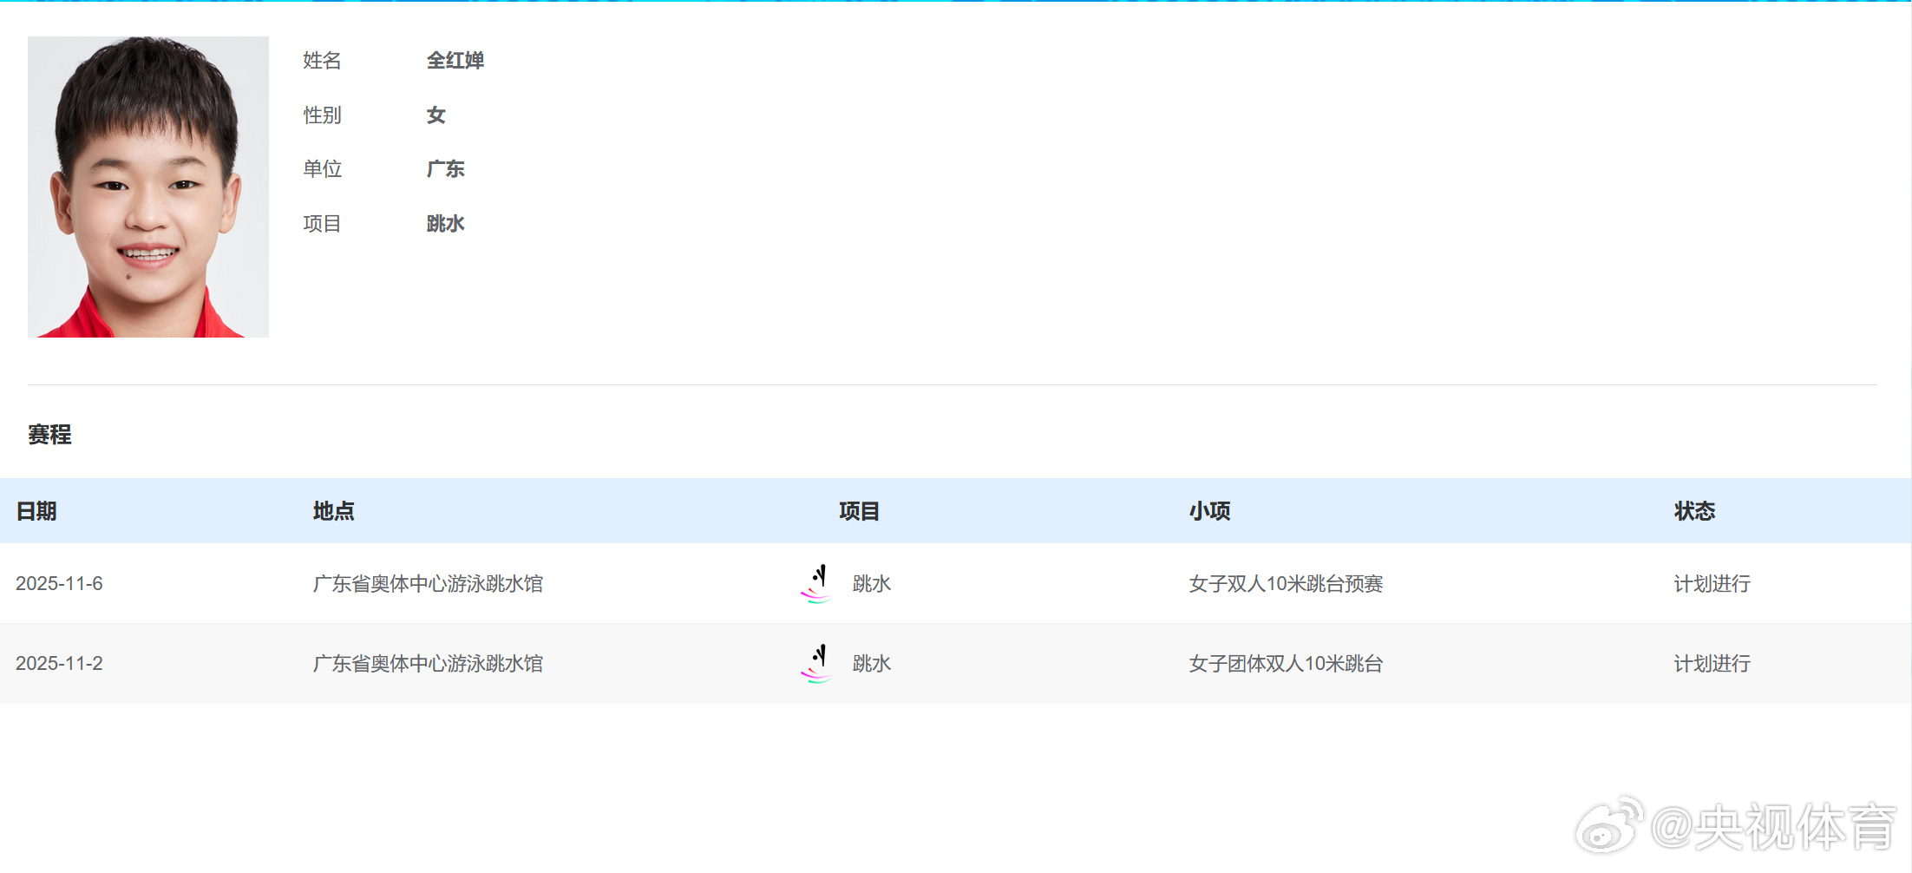Click 广东省奥体中心游泳跳水馆 in the first row
This screenshot has height=873, width=1912.
[428, 583]
